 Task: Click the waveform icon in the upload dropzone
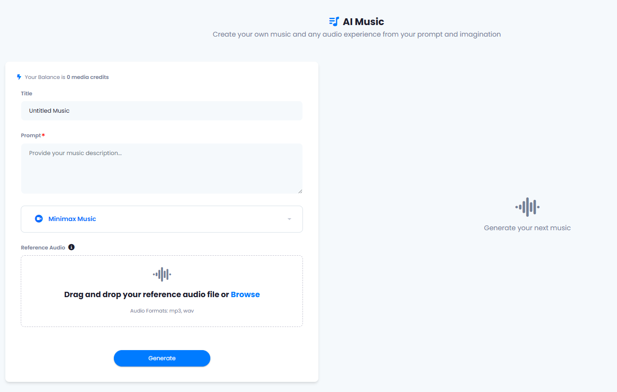tap(162, 274)
